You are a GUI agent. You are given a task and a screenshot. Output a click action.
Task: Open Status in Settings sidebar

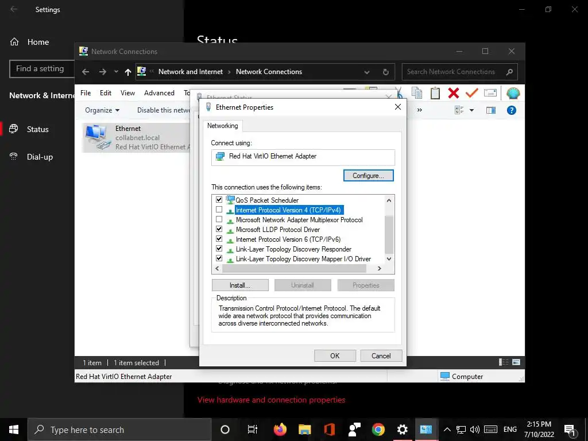[37, 129]
